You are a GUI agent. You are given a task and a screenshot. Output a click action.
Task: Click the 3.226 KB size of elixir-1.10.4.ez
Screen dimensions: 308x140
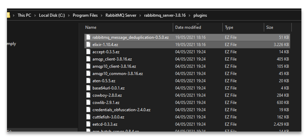tap(281, 44)
